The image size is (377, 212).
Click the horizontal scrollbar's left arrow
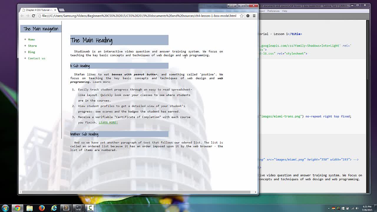(x=20, y=192)
